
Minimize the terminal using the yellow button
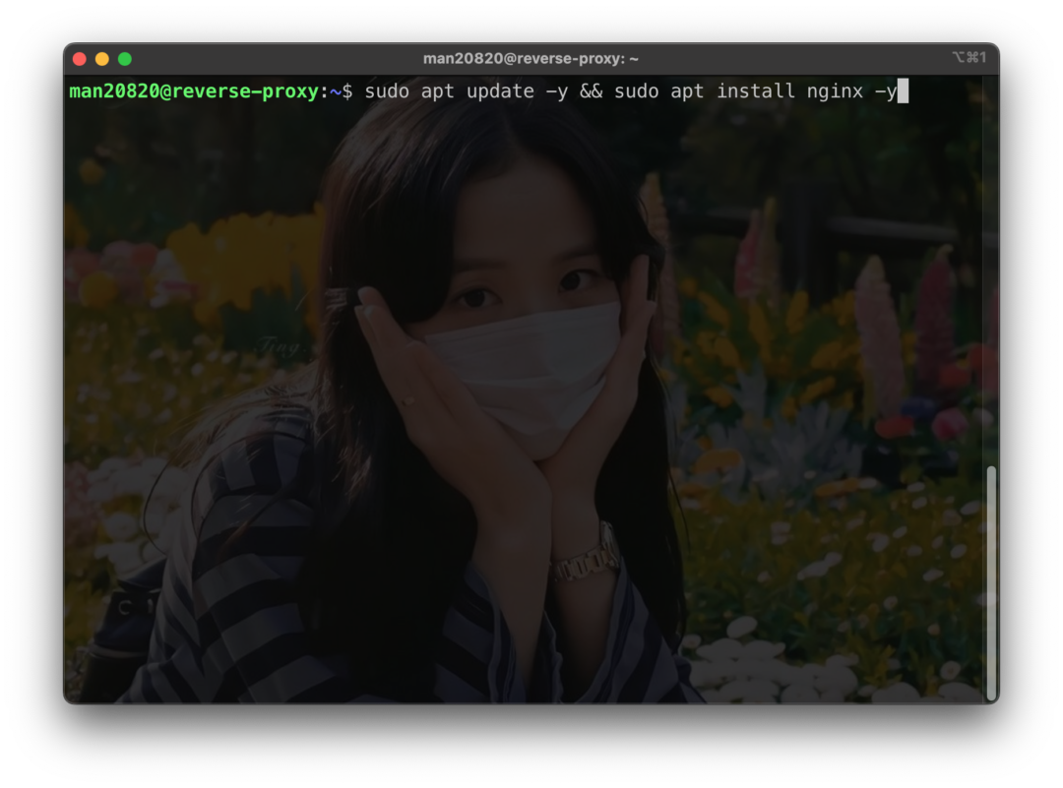102,59
